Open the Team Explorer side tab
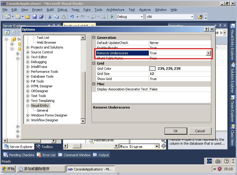Viewport: 237px width, 175px height. click(232, 109)
